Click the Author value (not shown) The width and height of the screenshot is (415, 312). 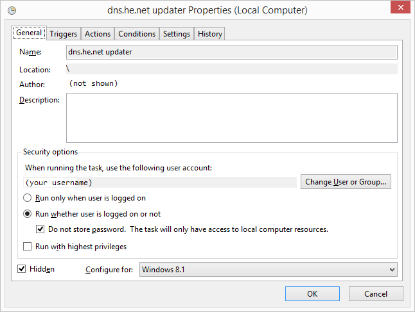click(93, 83)
